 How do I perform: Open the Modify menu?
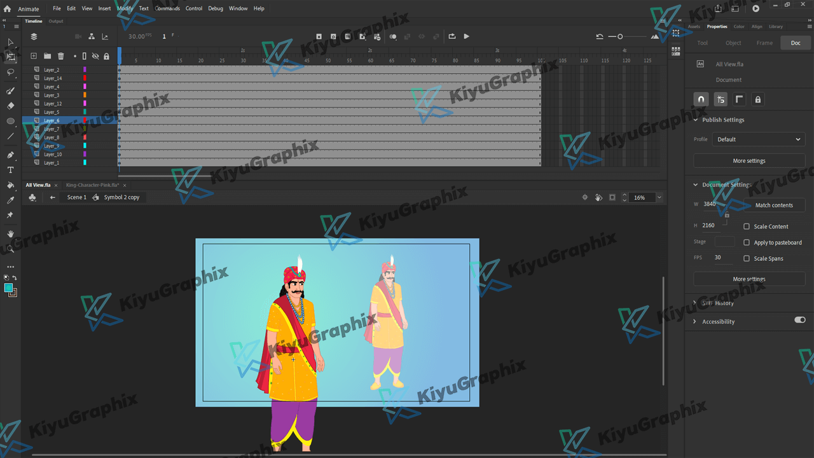click(125, 8)
